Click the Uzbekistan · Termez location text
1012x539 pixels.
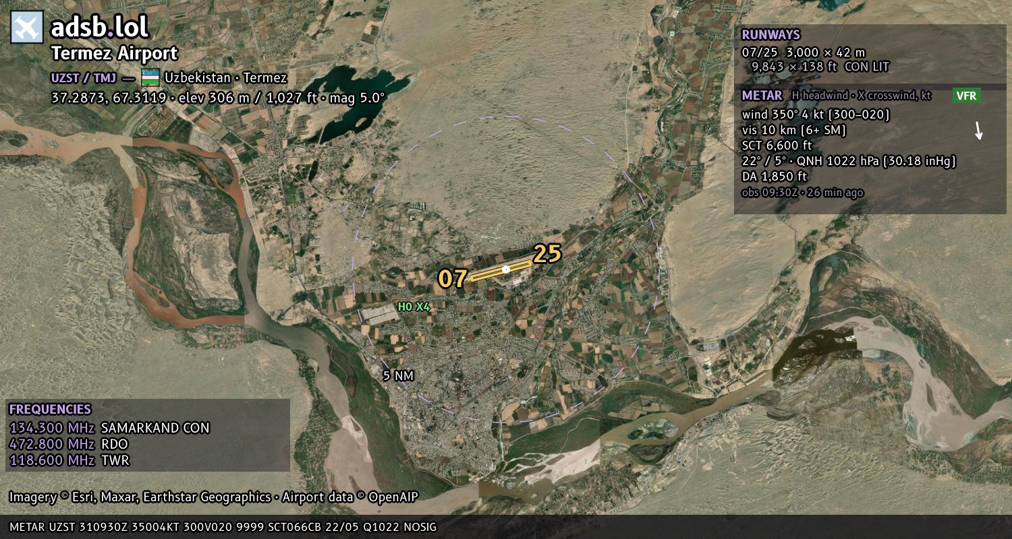[226, 77]
